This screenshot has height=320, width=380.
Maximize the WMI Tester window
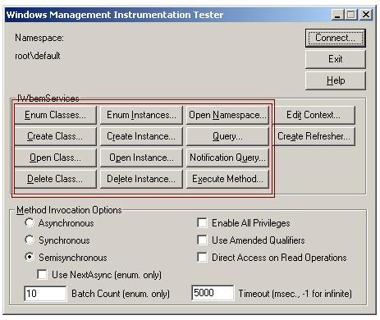(351, 15)
